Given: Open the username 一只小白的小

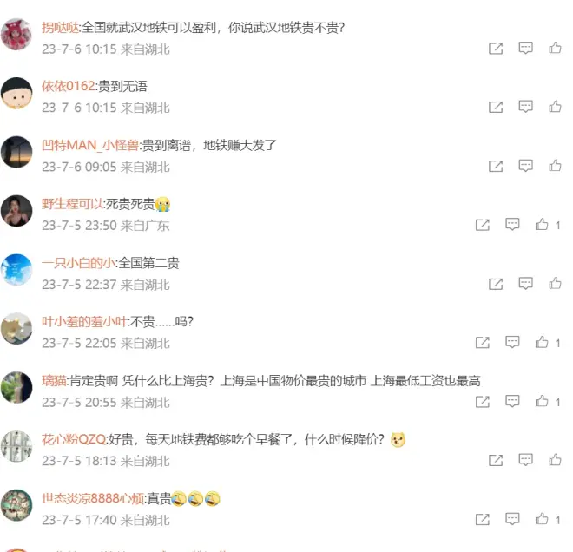Looking at the screenshot, I should click(x=78, y=263).
